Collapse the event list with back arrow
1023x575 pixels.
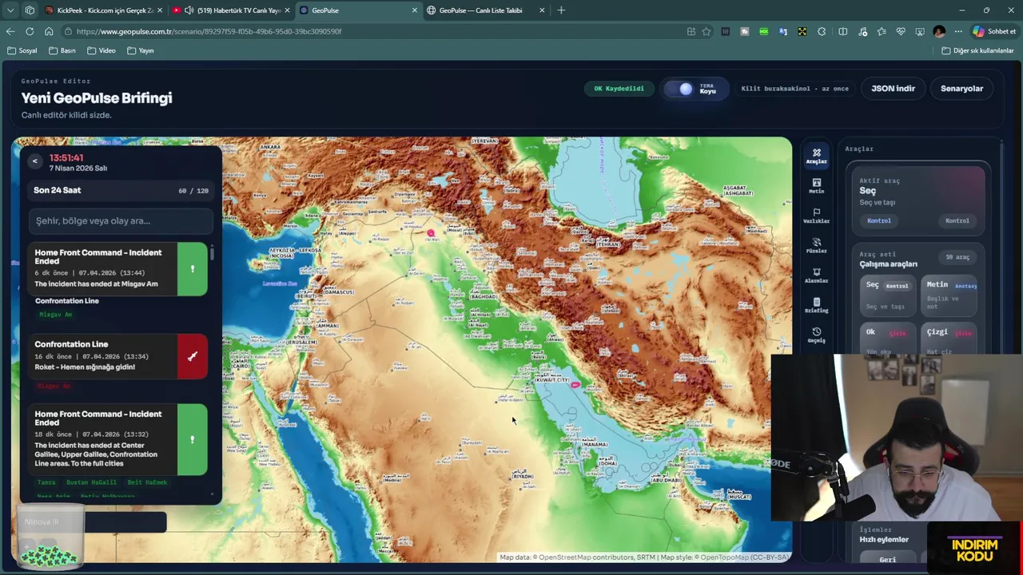point(34,161)
